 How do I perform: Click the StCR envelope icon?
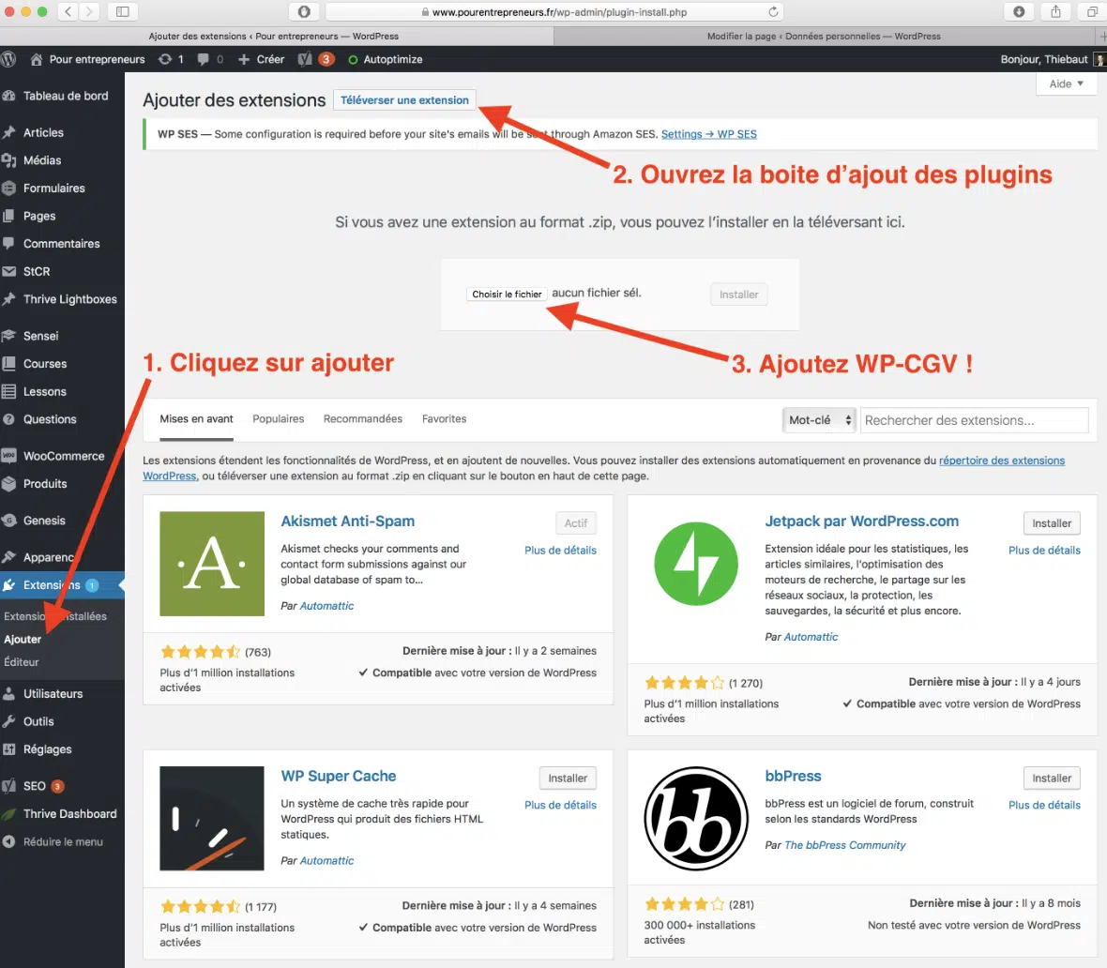coord(9,271)
